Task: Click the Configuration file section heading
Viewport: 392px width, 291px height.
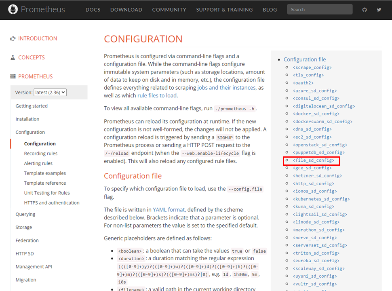Action: coord(133,176)
